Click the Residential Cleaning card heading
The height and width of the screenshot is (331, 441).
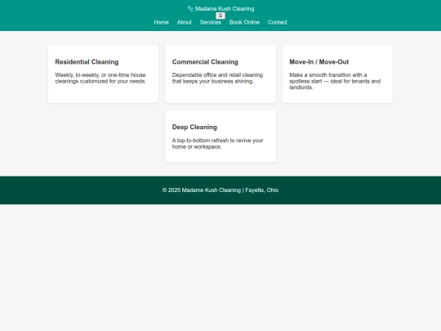(x=87, y=62)
